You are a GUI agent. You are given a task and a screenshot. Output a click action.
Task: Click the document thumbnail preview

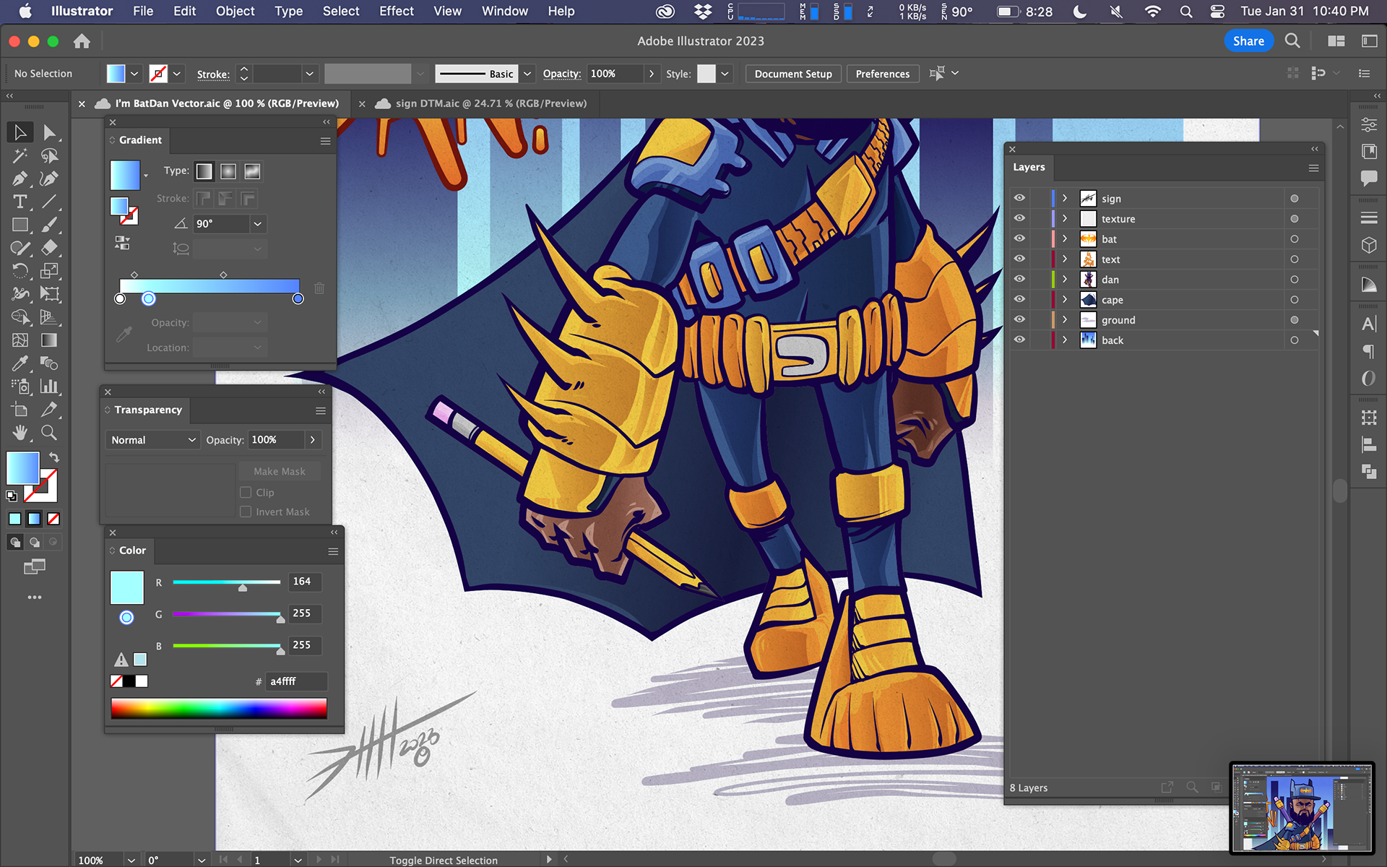coord(1302,808)
